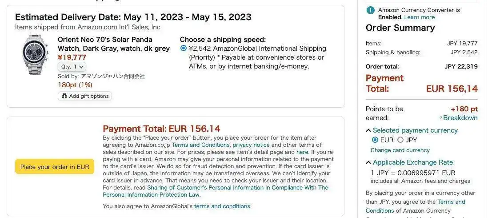Open AmazonGlobal's terms and conditions link

(223, 206)
